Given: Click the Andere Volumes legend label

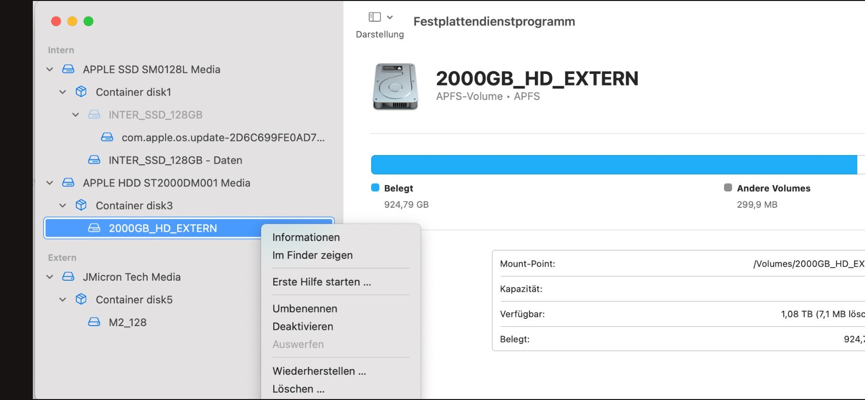Looking at the screenshot, I should click(x=774, y=188).
